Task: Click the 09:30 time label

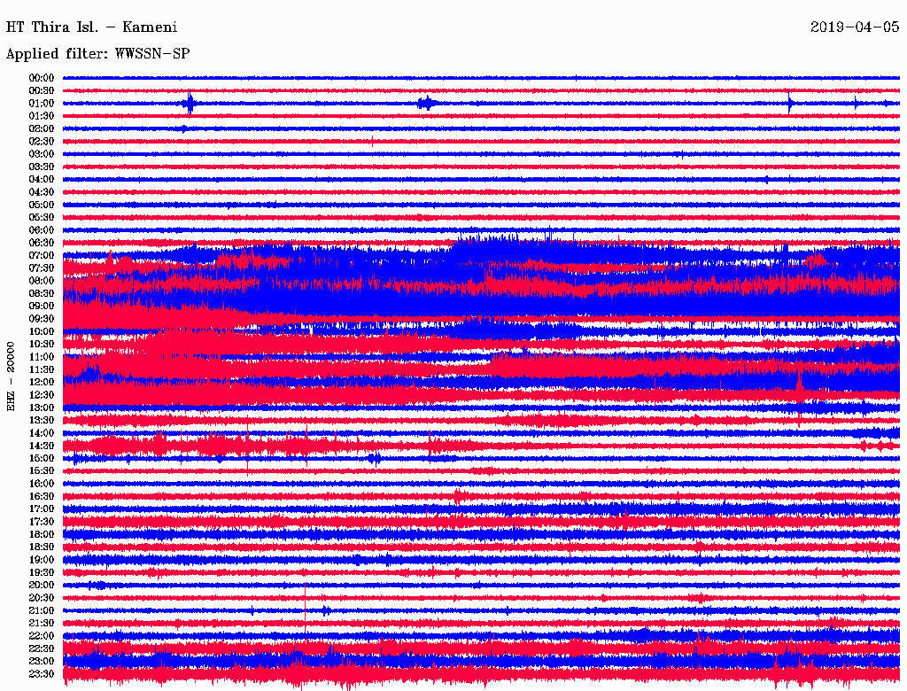Action: (42, 319)
